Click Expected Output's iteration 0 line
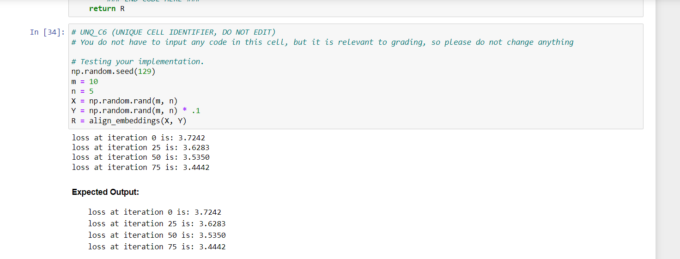 [155, 212]
